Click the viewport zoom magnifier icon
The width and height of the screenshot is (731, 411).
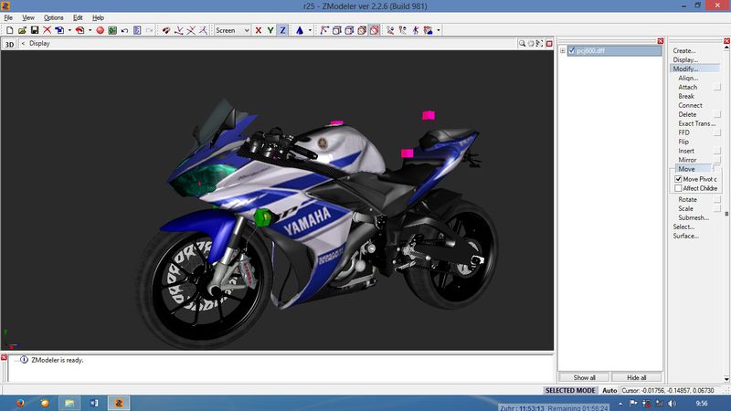coord(522,43)
